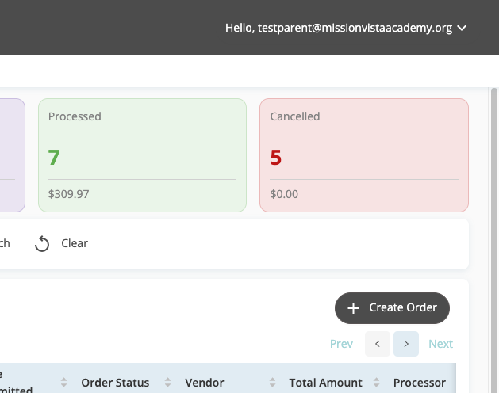Click the $0.00 cancelled total
Viewport: 499px width, 393px height.
pyautogui.click(x=284, y=194)
